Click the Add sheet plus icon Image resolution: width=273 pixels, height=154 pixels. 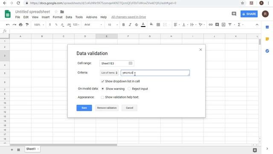[x=12, y=150]
